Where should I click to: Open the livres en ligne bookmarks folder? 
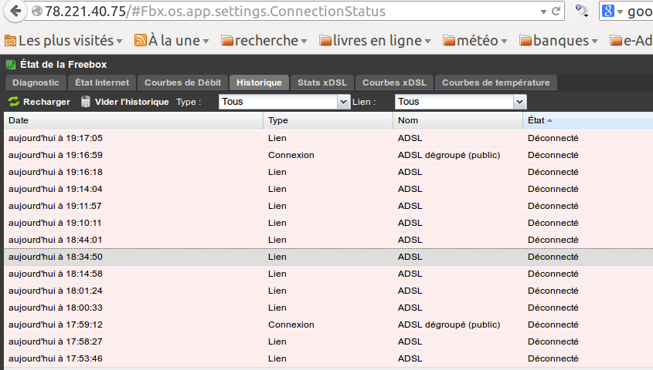[375, 41]
